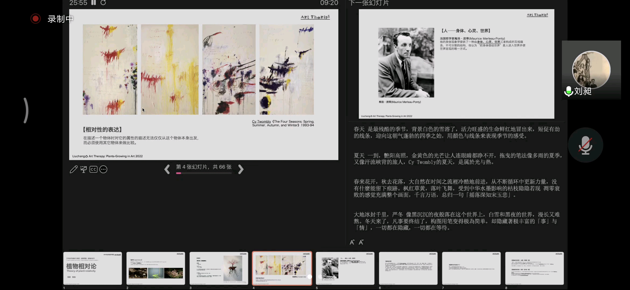Viewport: 630px width, 290px height.
Task: Advance to next slide arrow
Action: (x=241, y=169)
